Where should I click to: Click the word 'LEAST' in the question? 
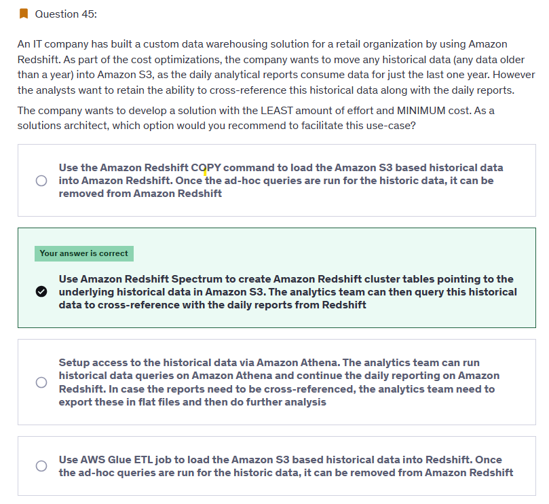click(277, 111)
